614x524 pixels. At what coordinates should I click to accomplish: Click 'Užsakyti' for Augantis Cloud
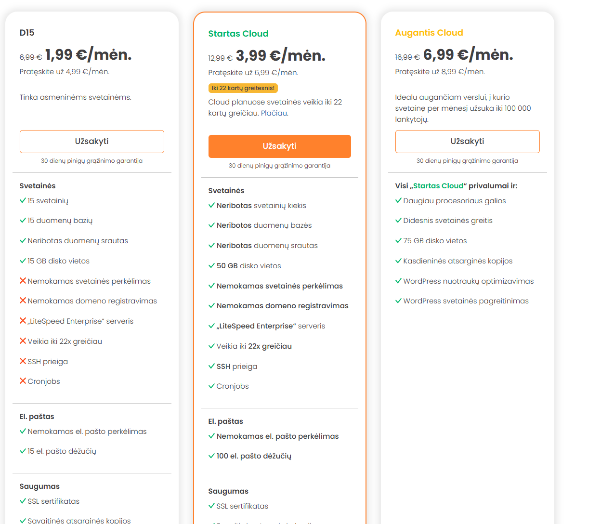coord(467,141)
